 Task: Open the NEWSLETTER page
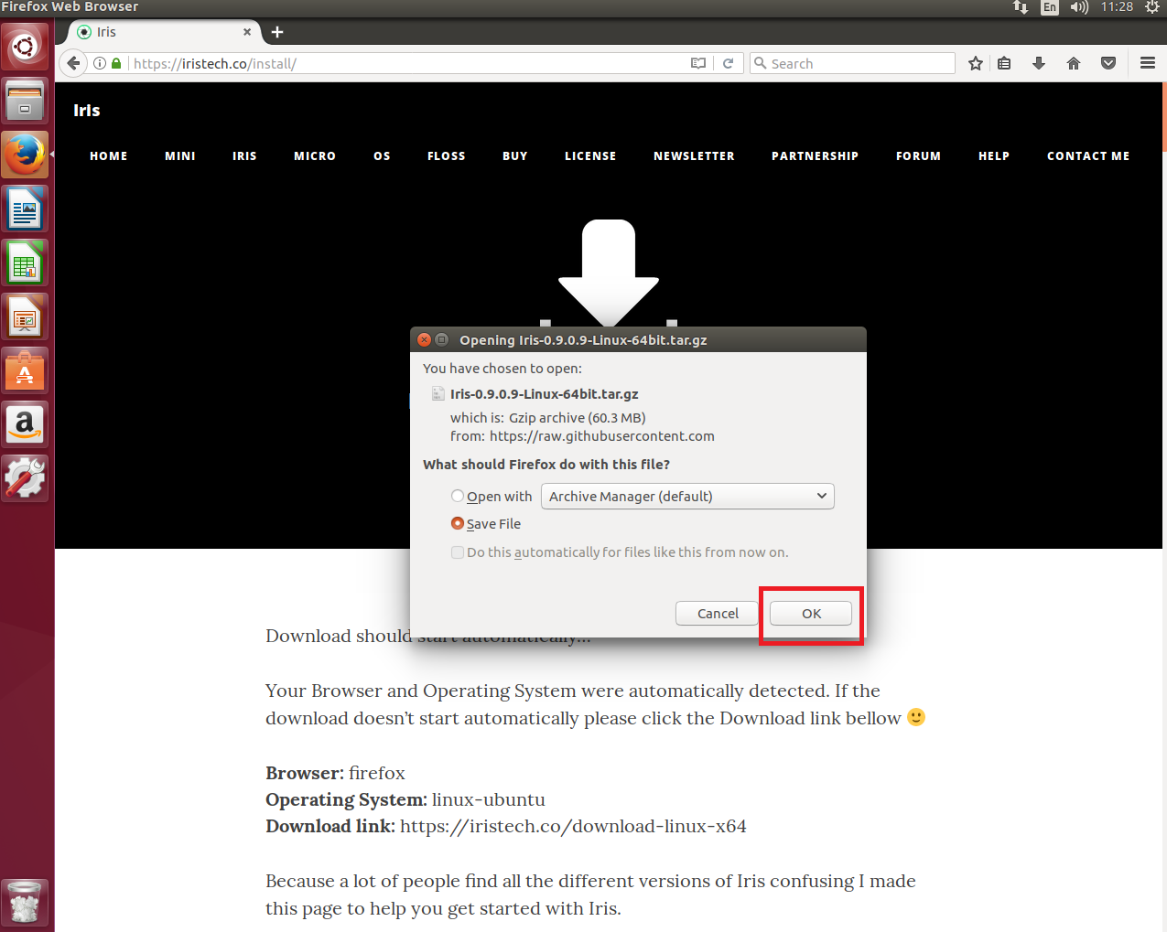(x=694, y=156)
